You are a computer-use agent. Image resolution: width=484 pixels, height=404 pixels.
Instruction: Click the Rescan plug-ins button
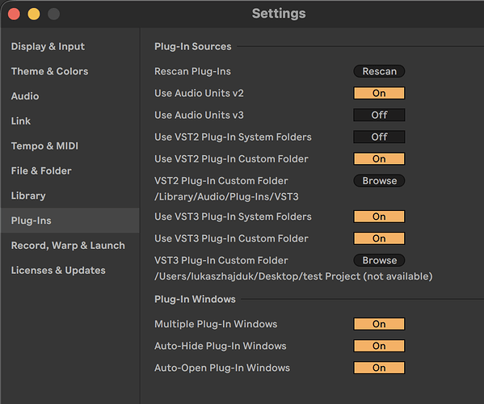click(x=379, y=71)
